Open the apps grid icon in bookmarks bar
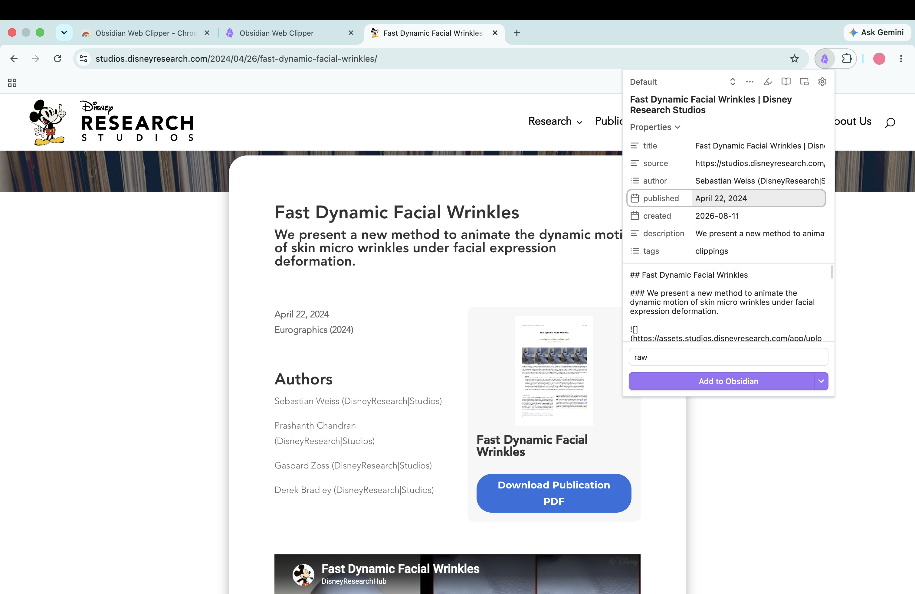Image resolution: width=915 pixels, height=594 pixels. coord(12,83)
